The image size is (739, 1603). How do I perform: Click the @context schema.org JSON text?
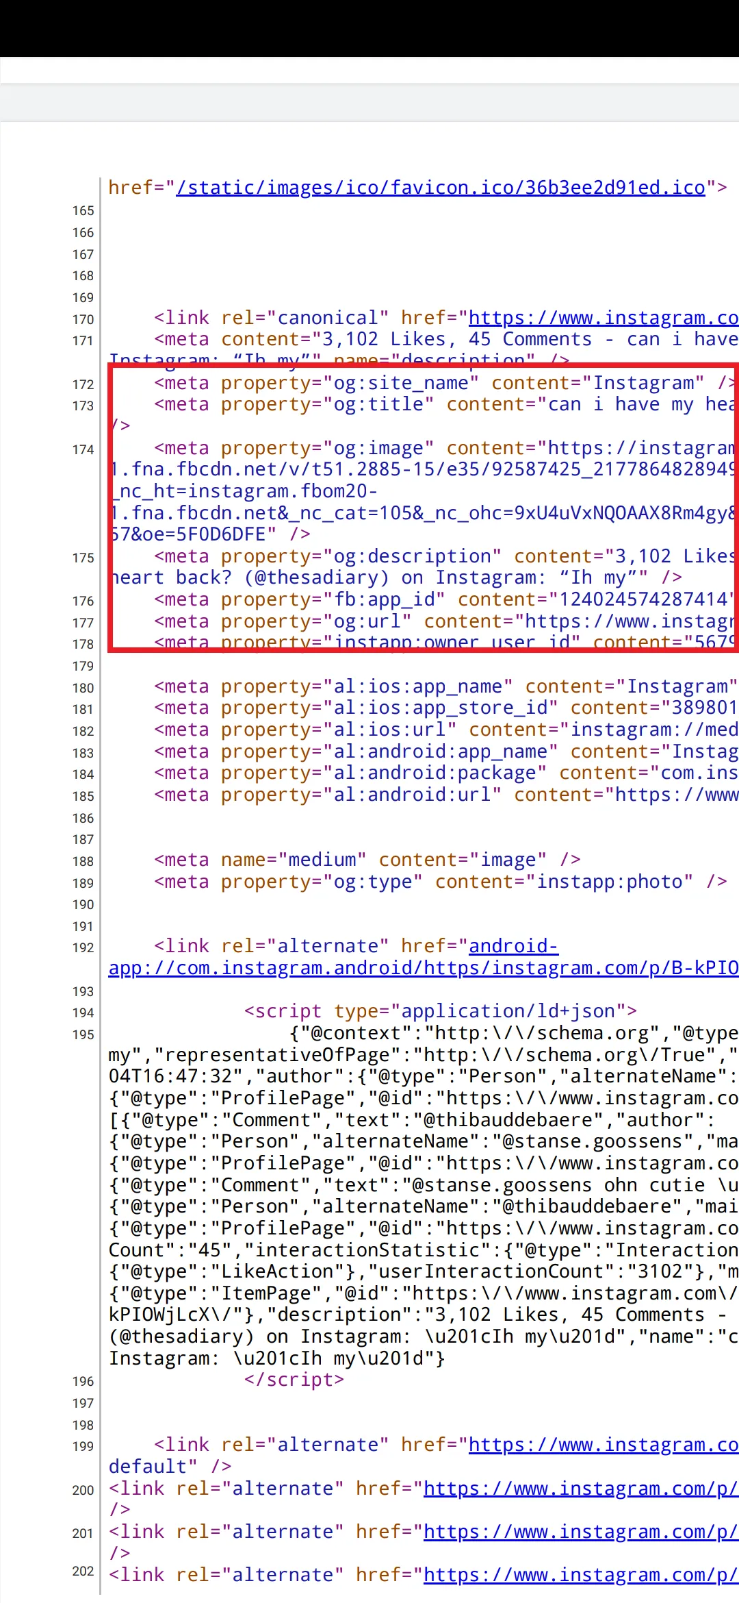[x=514, y=1033]
